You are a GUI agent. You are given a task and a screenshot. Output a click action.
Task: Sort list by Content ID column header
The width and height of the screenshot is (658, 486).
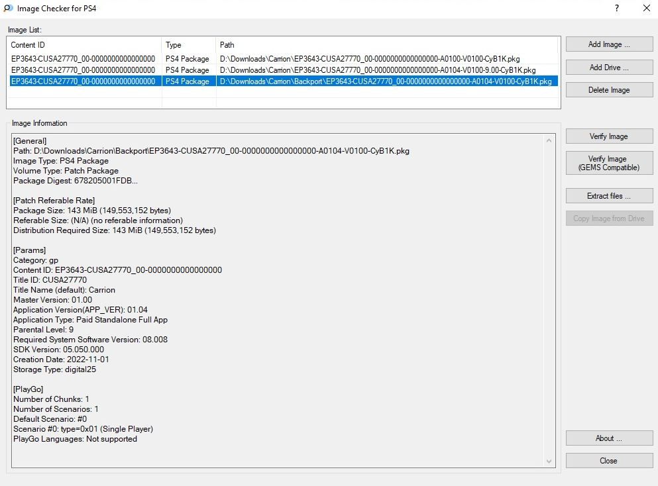[x=84, y=45]
